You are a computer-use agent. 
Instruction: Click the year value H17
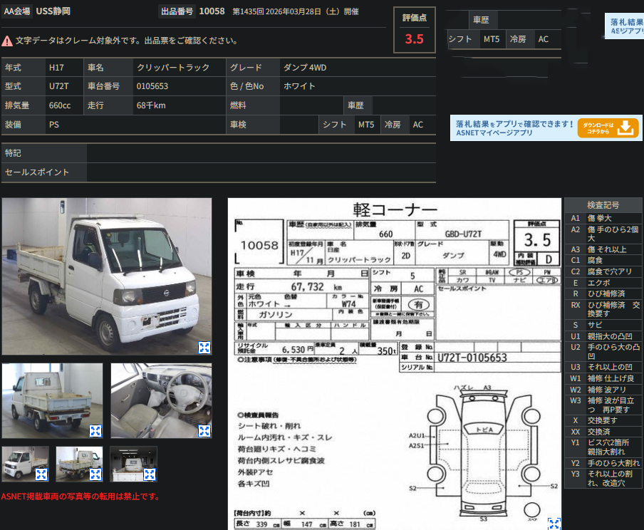click(56, 68)
